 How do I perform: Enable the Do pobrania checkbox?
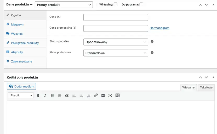(x=141, y=4)
